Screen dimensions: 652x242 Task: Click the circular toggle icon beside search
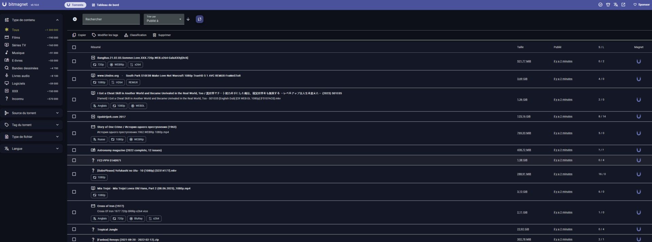tap(75, 19)
